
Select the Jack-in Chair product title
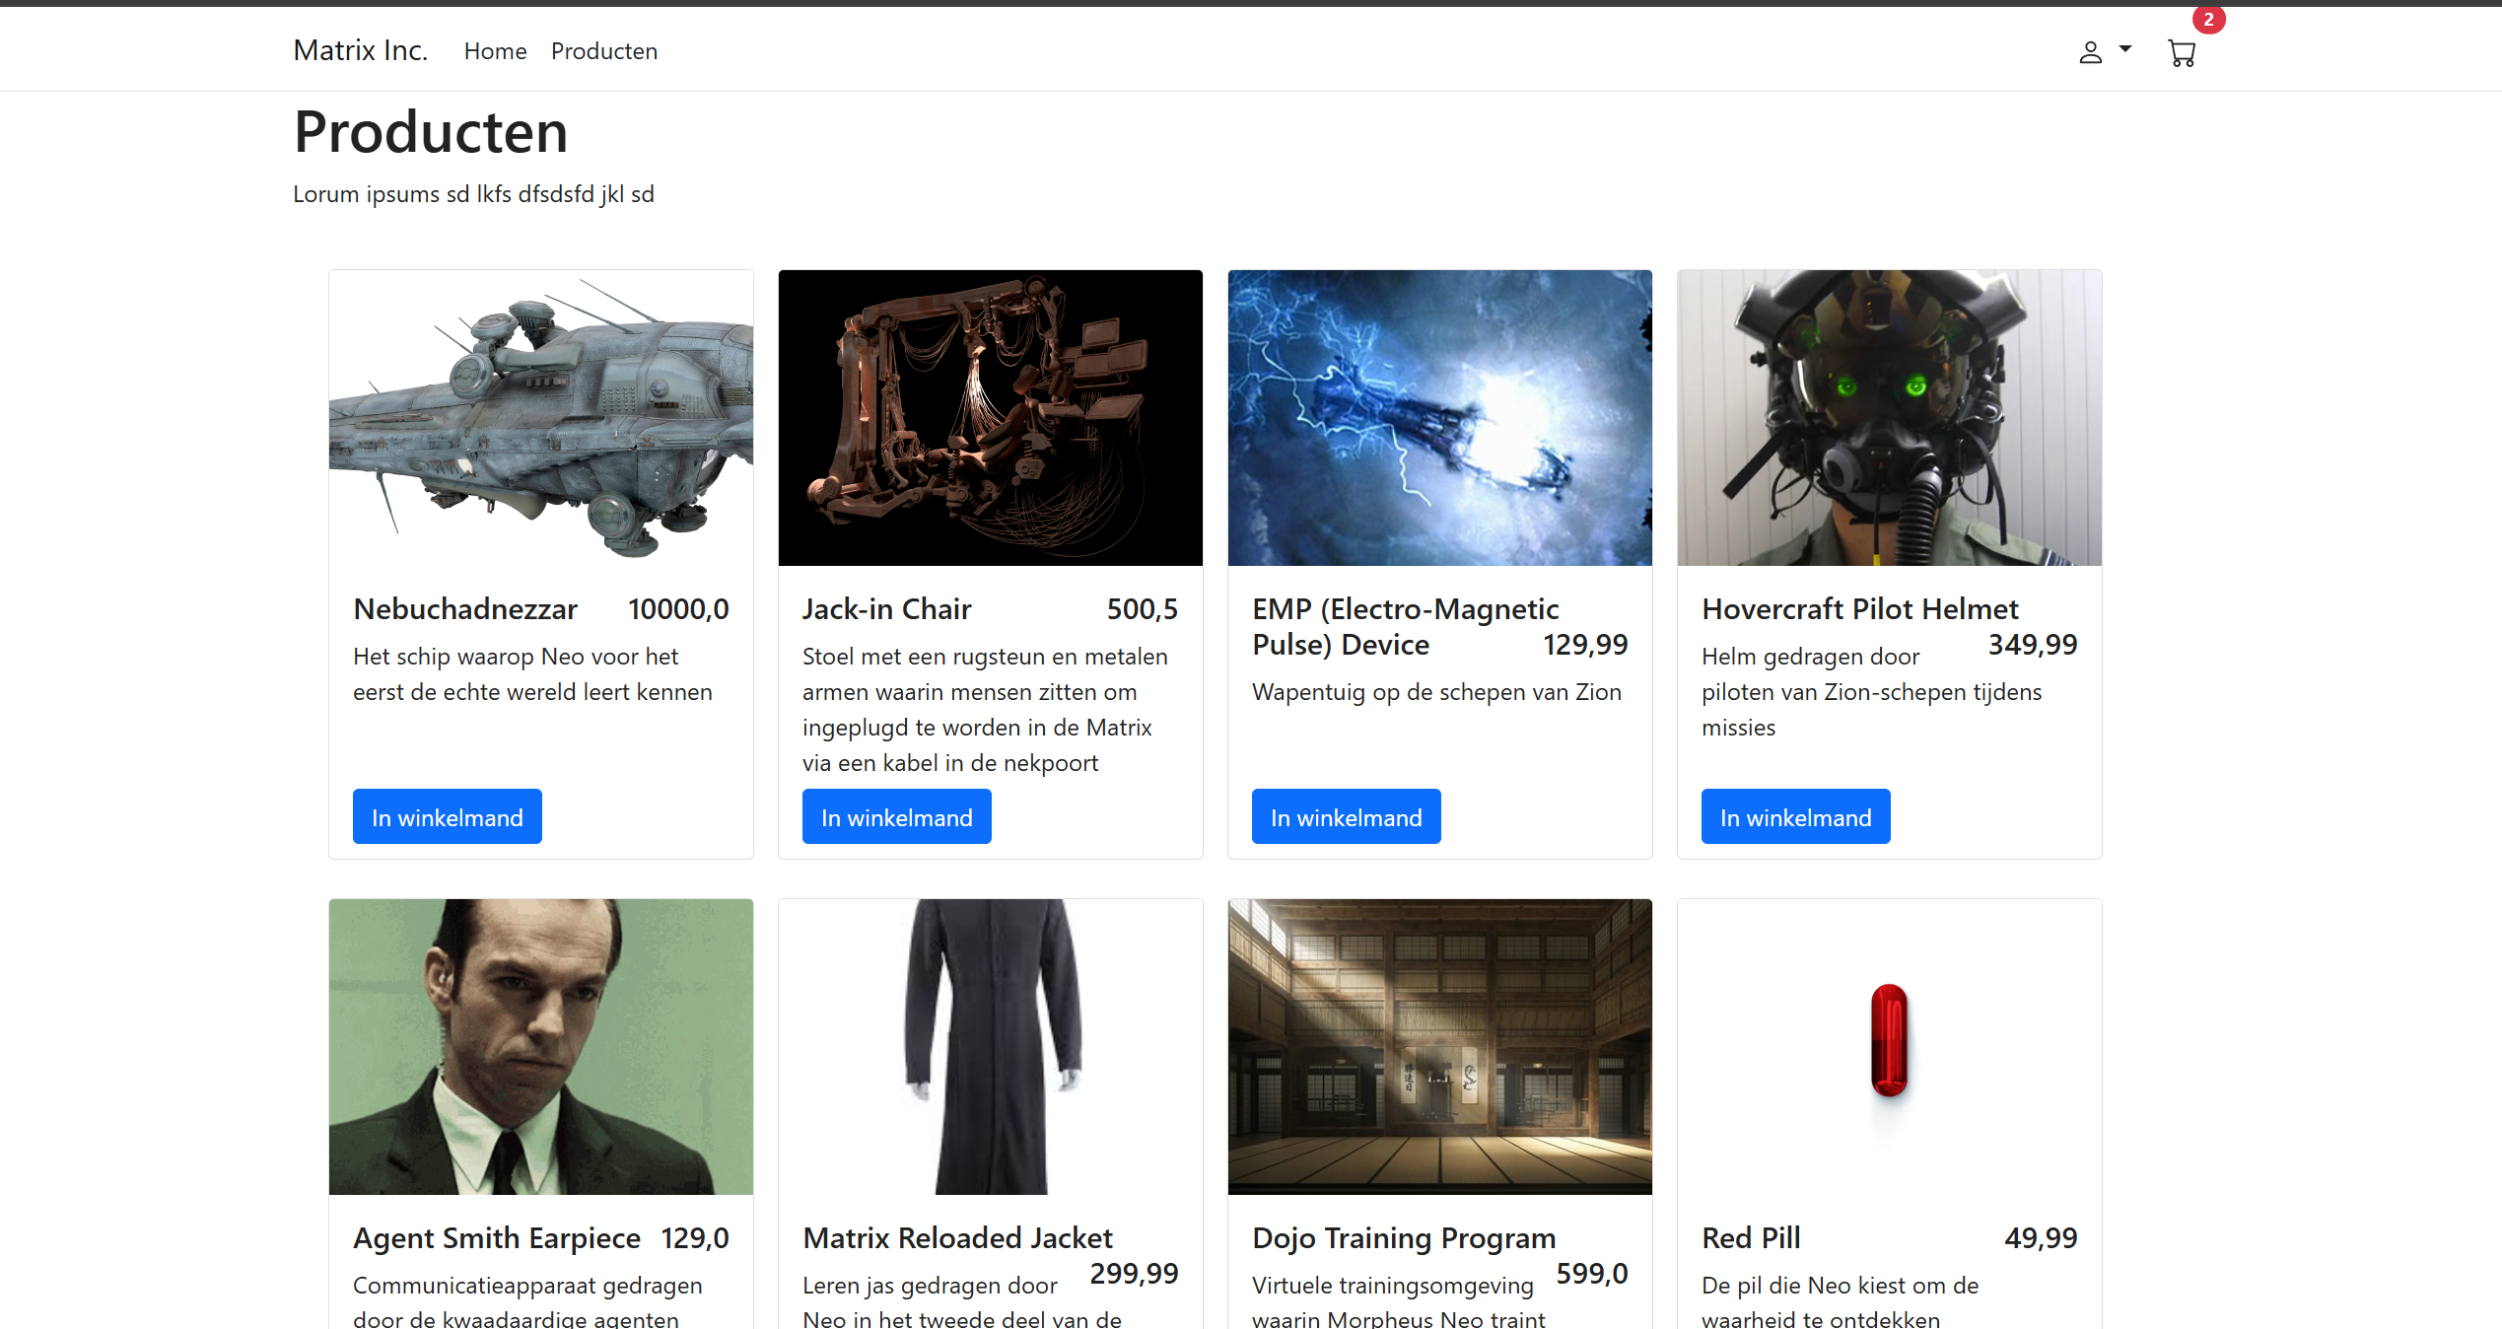click(887, 609)
